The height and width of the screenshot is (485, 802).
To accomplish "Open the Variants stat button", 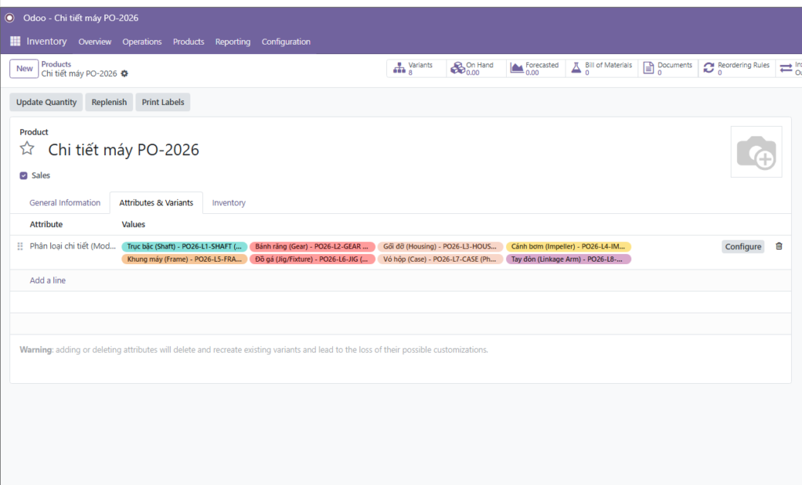I will (x=416, y=69).
